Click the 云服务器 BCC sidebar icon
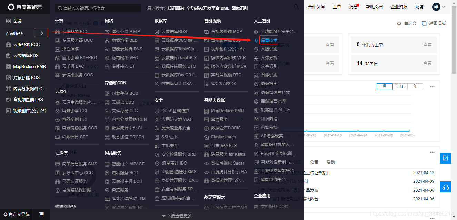The width and height of the screenshot is (457, 220). tap(8, 45)
